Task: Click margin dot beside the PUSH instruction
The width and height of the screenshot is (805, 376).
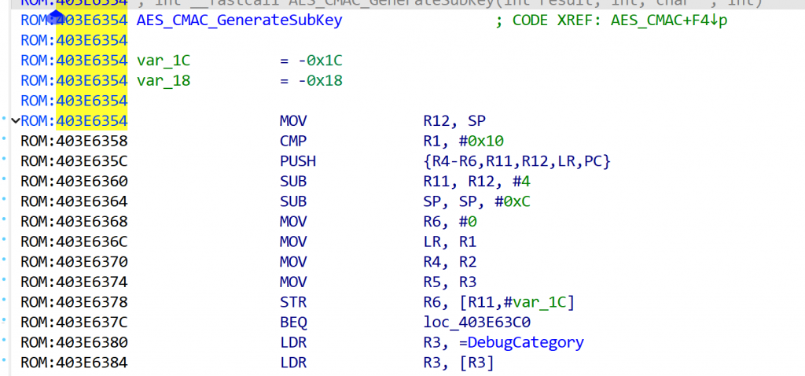Action: click(x=5, y=161)
